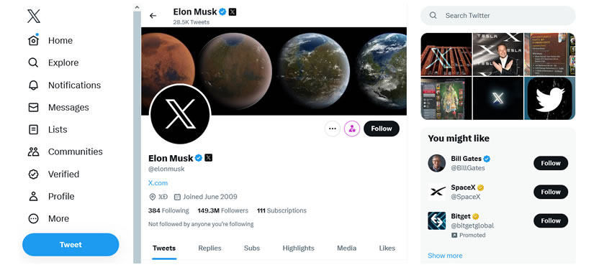Switch to the Media tab

tap(346, 248)
